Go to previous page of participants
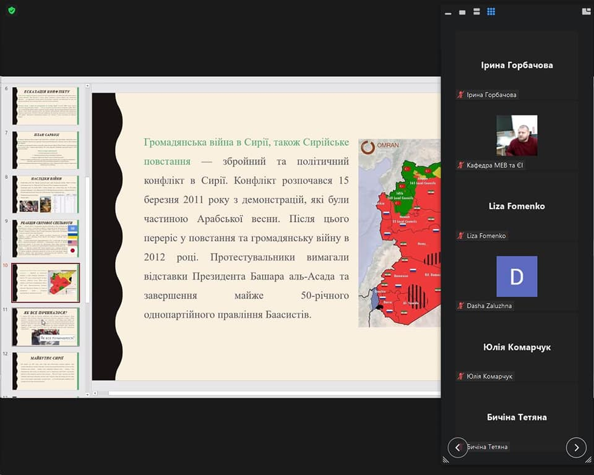The width and height of the screenshot is (594, 475). click(x=458, y=447)
